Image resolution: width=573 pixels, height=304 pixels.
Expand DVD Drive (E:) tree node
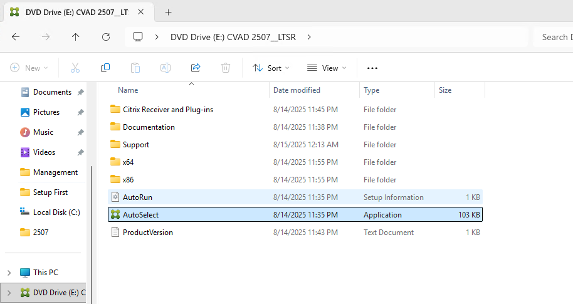coord(9,293)
